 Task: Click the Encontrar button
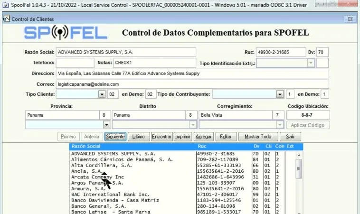click(161, 137)
